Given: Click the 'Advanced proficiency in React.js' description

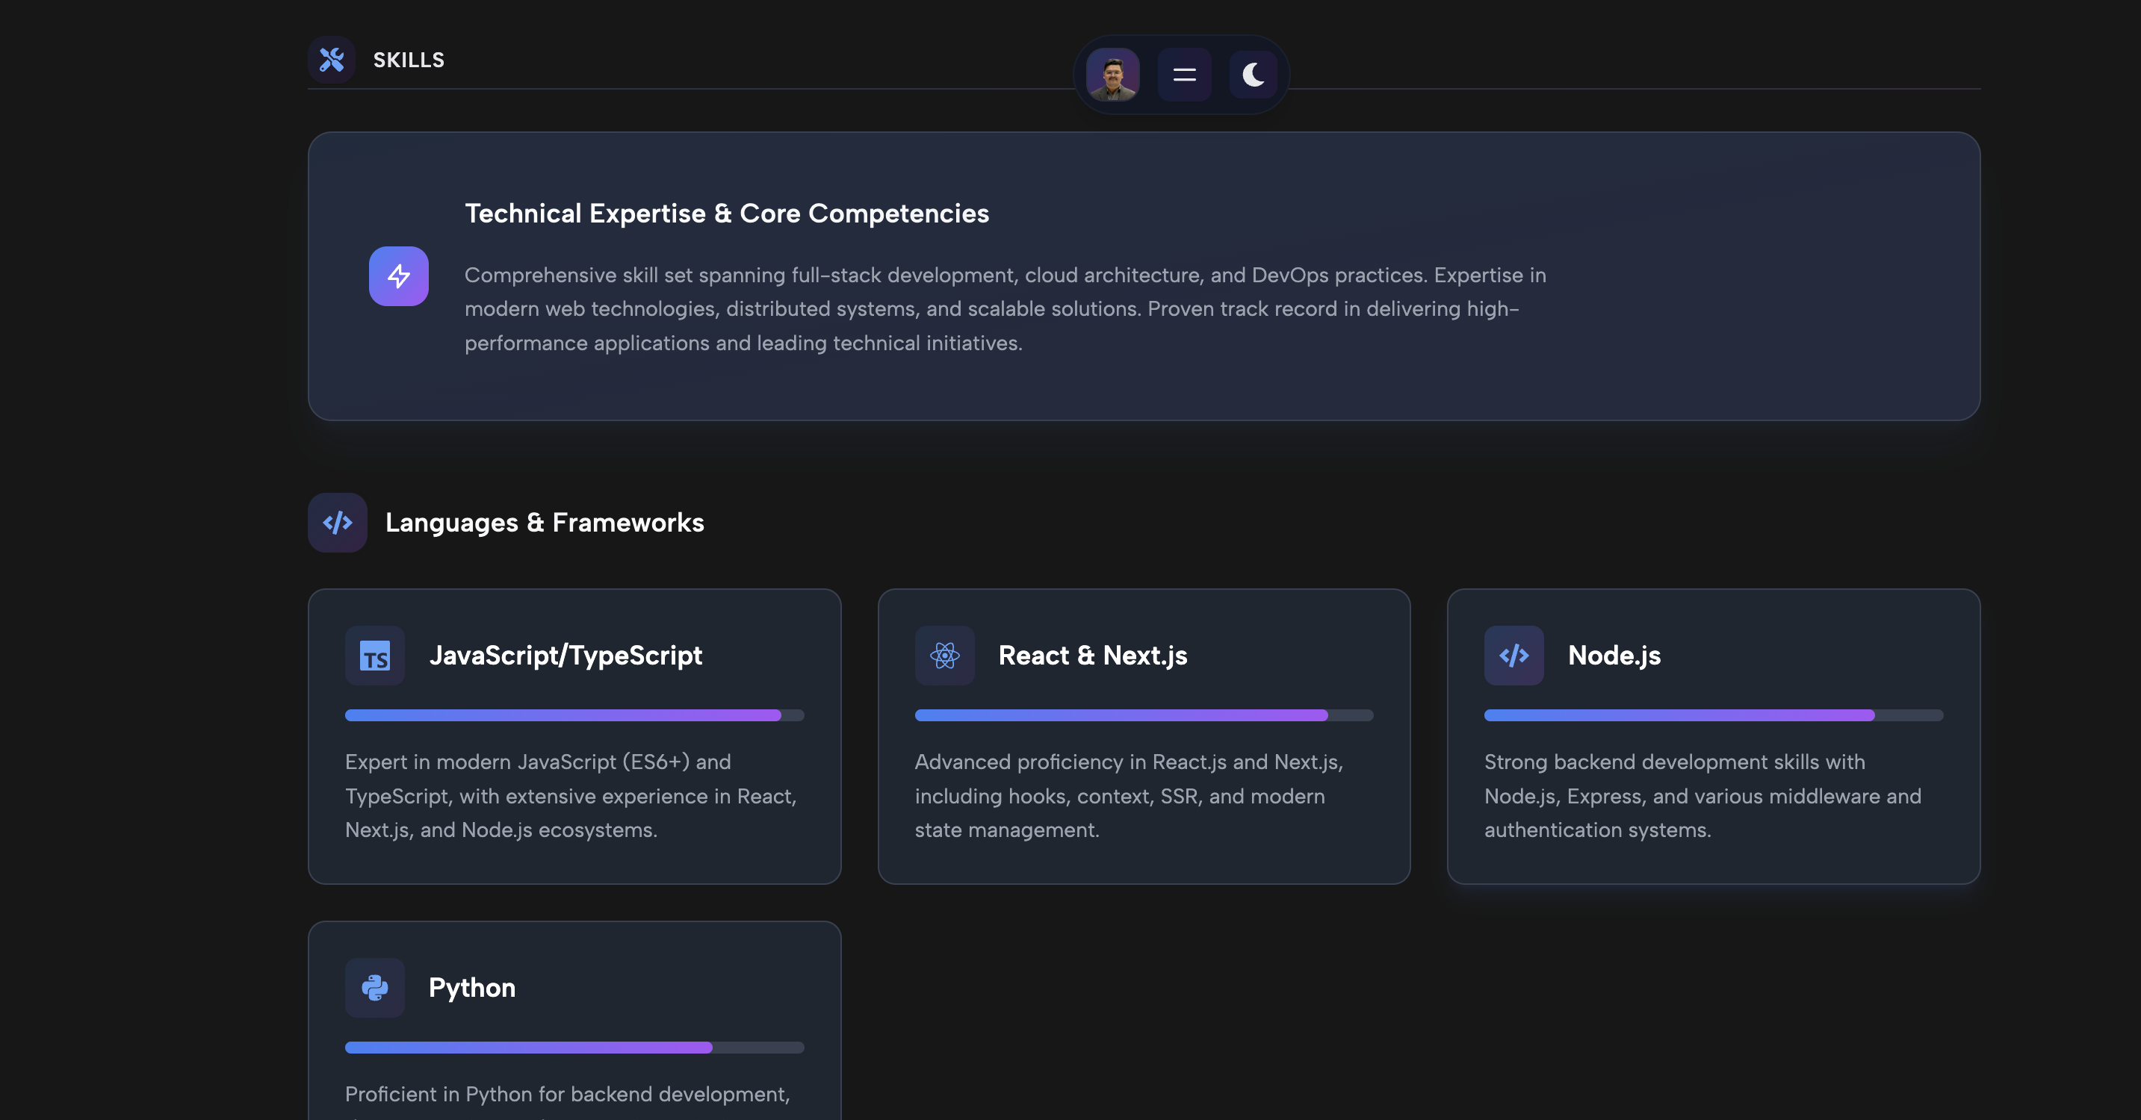Looking at the screenshot, I should [1129, 796].
